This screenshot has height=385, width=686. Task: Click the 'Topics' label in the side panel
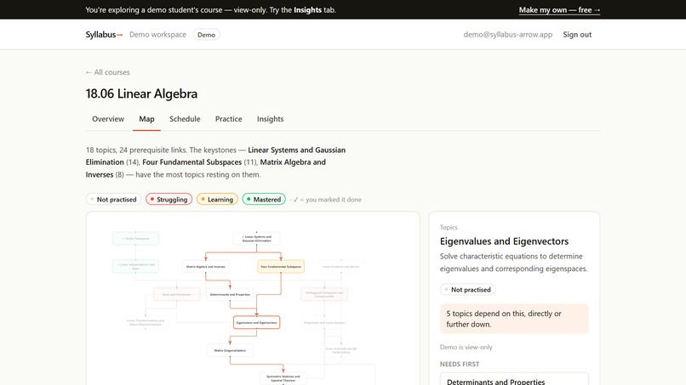[449, 227]
